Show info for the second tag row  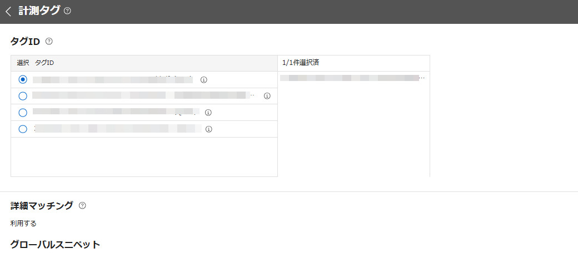267,96
